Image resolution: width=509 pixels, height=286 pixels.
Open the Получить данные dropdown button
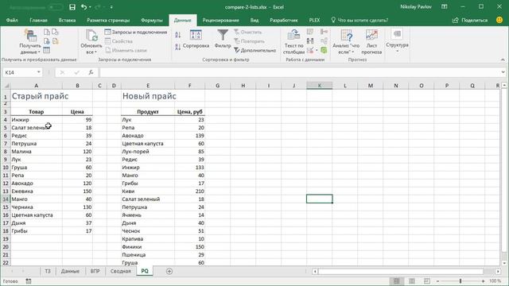[30, 41]
